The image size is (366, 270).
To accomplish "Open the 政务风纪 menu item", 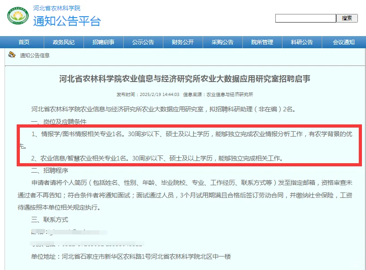I will (x=64, y=42).
